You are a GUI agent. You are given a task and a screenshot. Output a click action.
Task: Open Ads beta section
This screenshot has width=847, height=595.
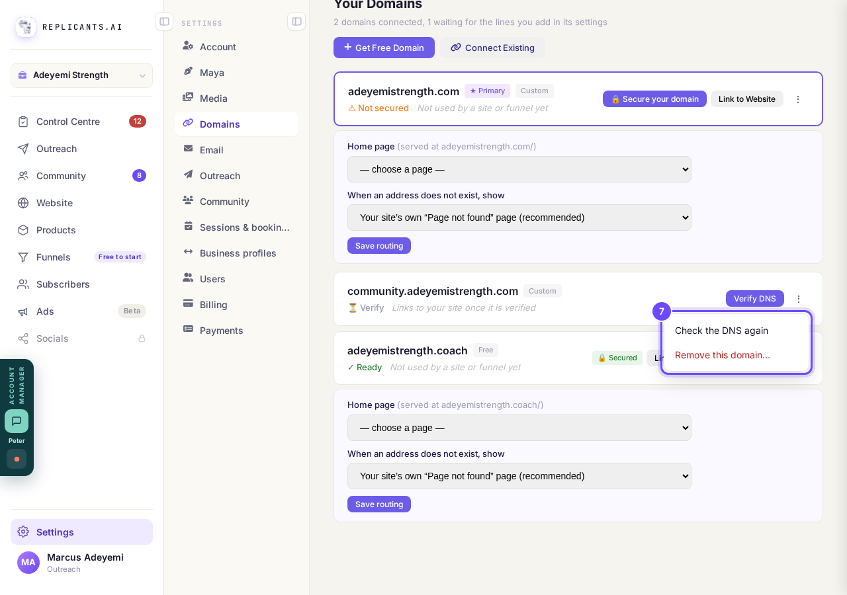pyautogui.click(x=81, y=311)
